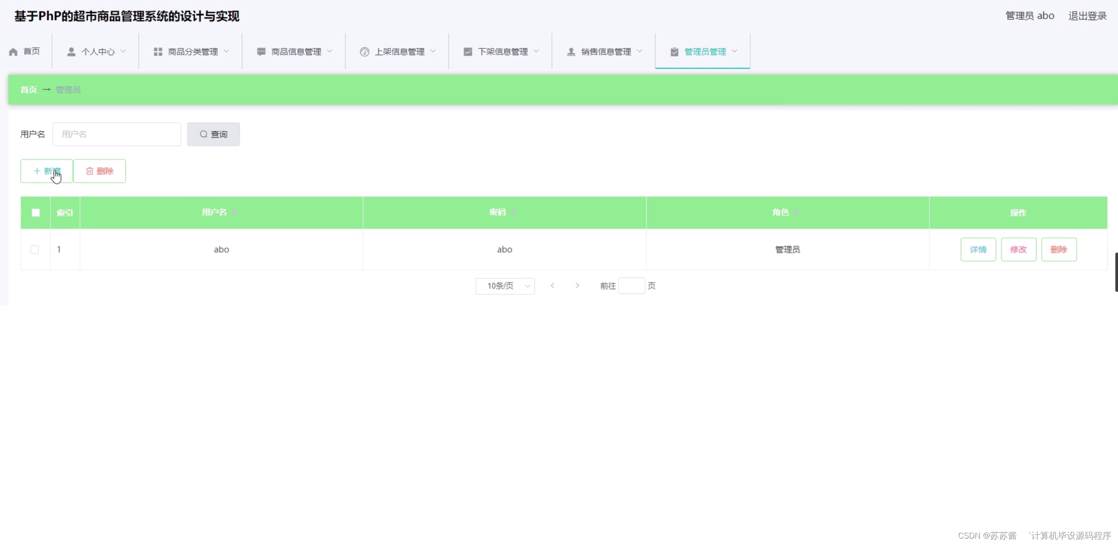Click the 新增 button to add admin
The height and width of the screenshot is (544, 1118).
click(x=46, y=171)
